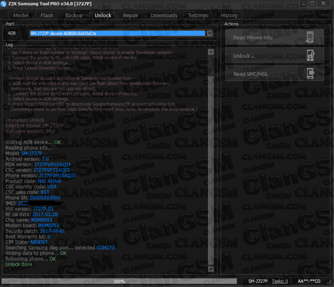This screenshot has width=334, height=287.
Task: Click the 'Selected model: SM-J727P' line
Action: pyautogui.click(x=34, y=125)
